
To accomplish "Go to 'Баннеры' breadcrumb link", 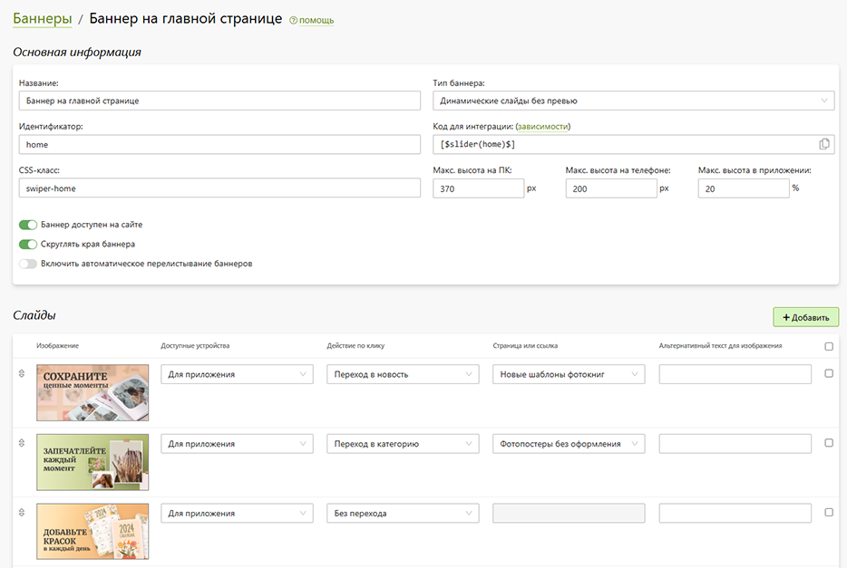I will click(43, 18).
